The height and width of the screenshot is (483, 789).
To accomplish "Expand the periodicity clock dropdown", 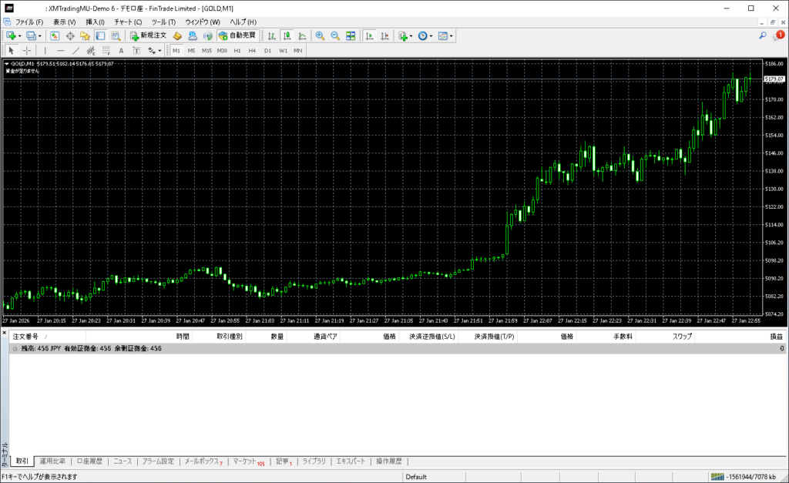I will coord(431,35).
